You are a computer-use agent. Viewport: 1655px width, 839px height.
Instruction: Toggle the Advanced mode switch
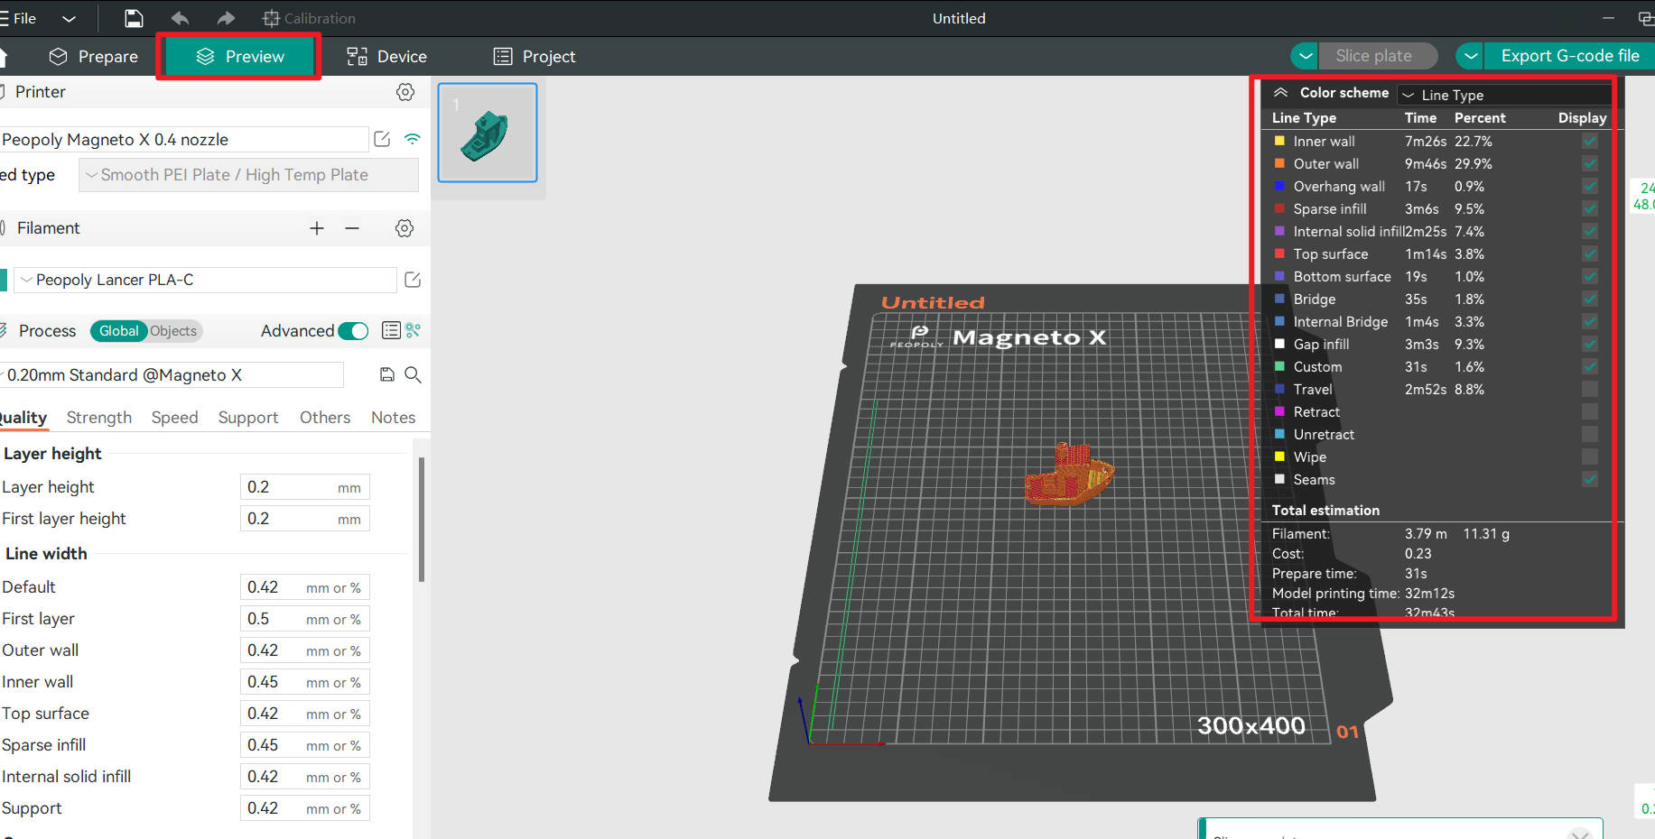coord(353,331)
